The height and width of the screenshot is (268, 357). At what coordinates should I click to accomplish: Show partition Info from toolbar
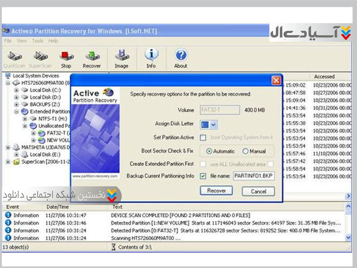[151, 57]
